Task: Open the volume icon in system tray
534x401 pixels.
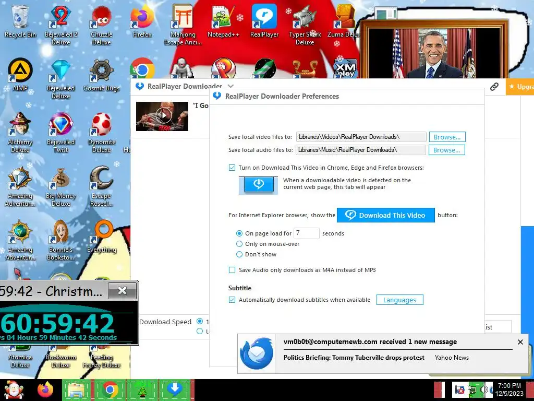Action: click(x=483, y=390)
